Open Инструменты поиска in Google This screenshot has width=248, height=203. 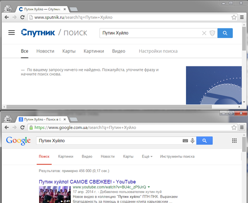pyautogui.click(x=177, y=156)
